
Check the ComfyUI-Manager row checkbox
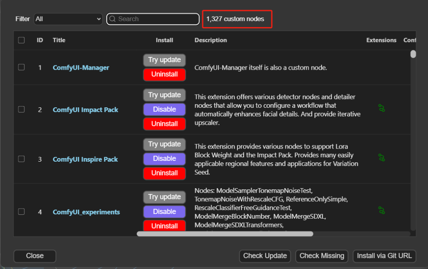pos(21,67)
